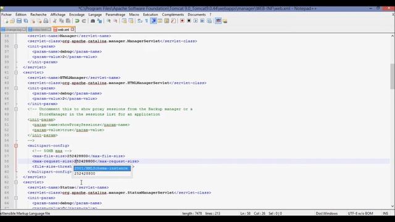Start macro recording with the red record icon
Image resolution: width=395 pixels, height=222 pixels.
tap(182, 21)
